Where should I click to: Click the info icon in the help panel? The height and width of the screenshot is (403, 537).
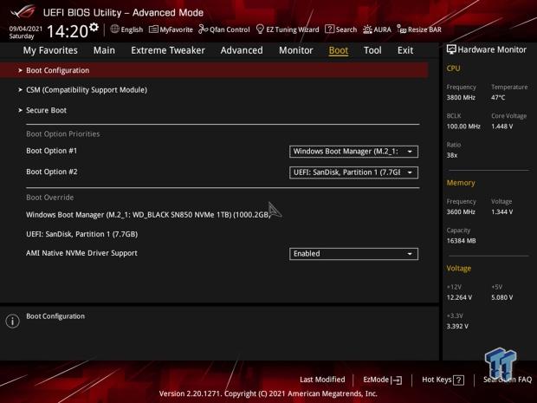(13, 321)
